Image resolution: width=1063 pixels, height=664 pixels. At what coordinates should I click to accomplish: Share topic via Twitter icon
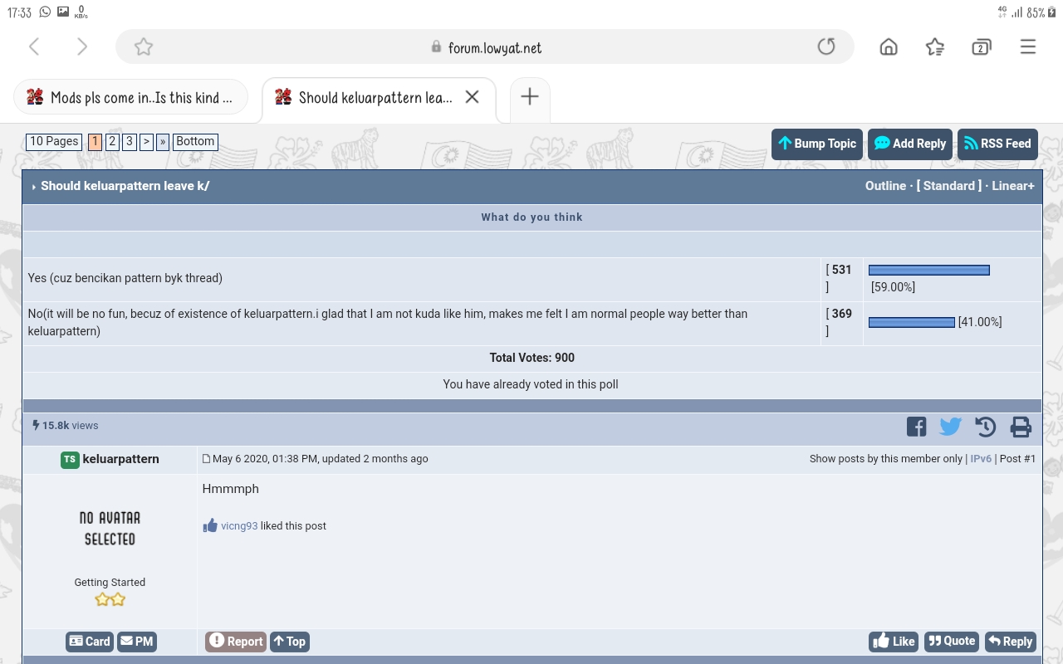click(x=950, y=427)
